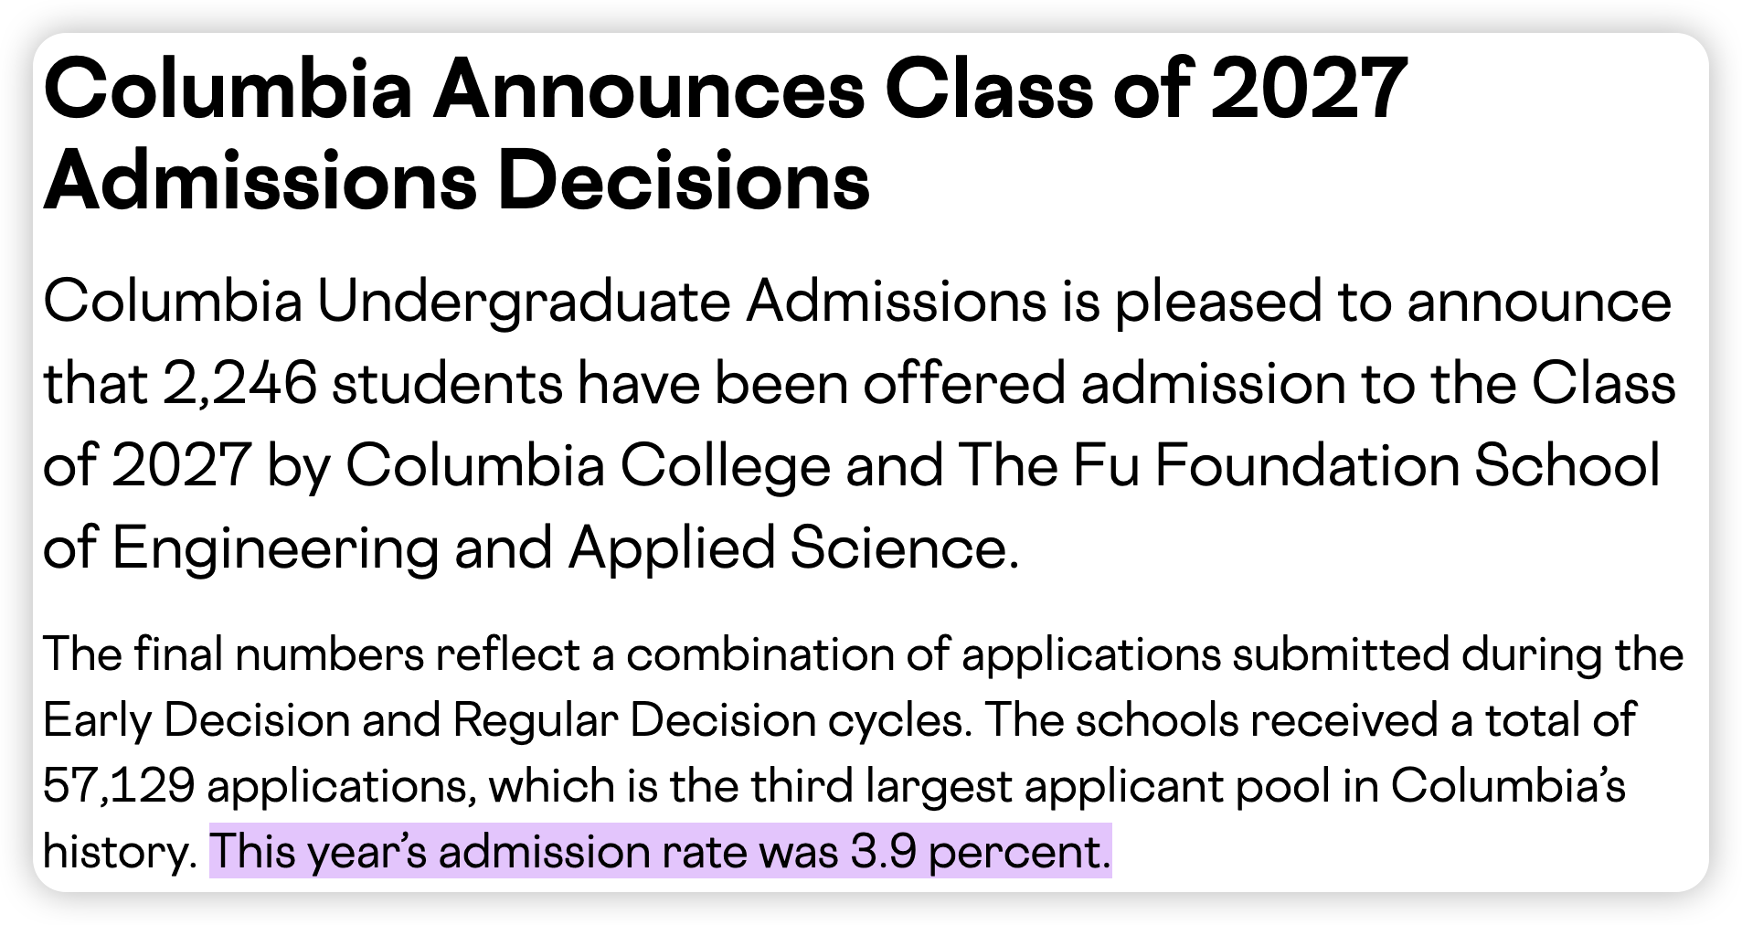
Task: Click "Columbia College" in the intro paragraph
Action: [x=589, y=467]
